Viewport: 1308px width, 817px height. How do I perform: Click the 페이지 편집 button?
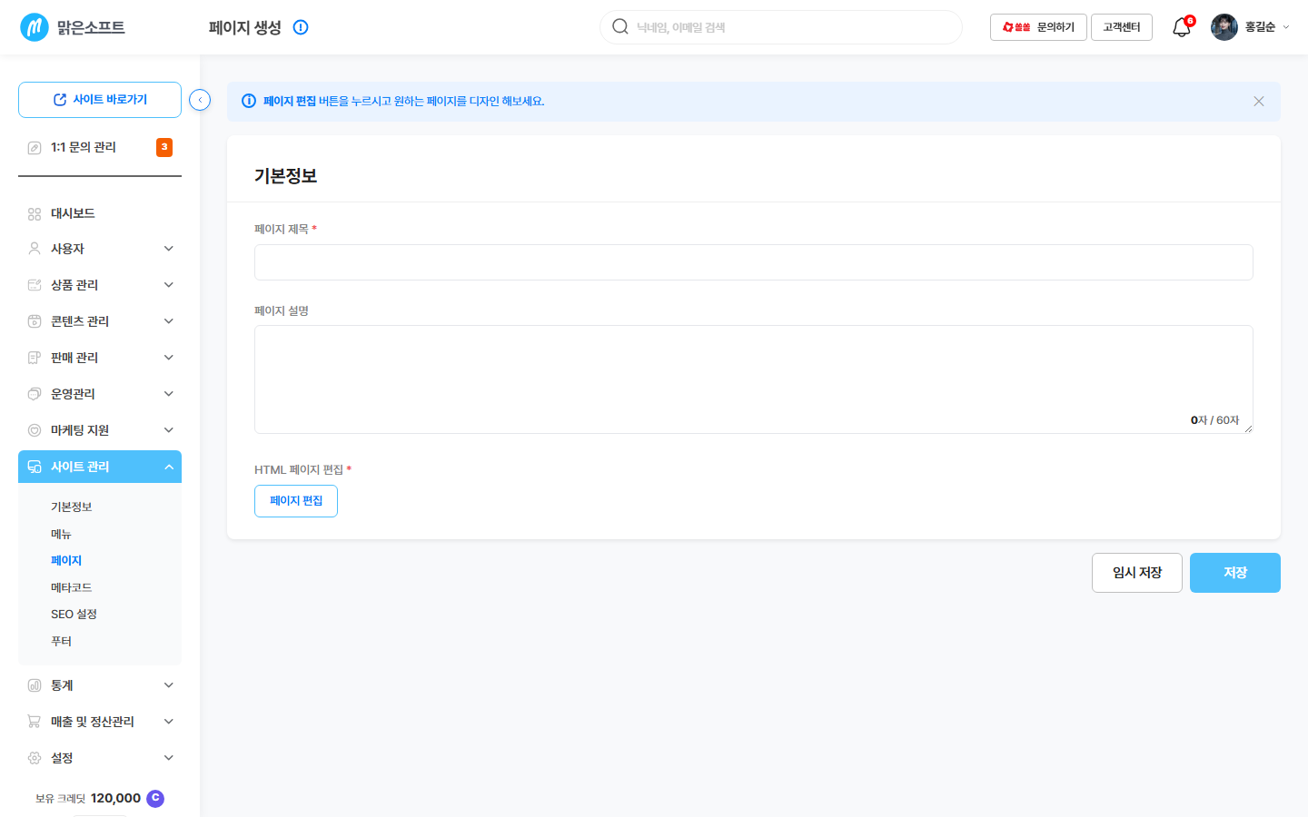(x=296, y=501)
